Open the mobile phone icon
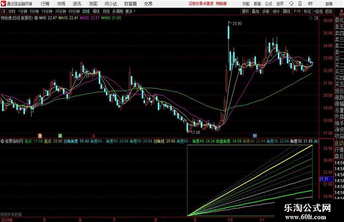 pos(300,4)
